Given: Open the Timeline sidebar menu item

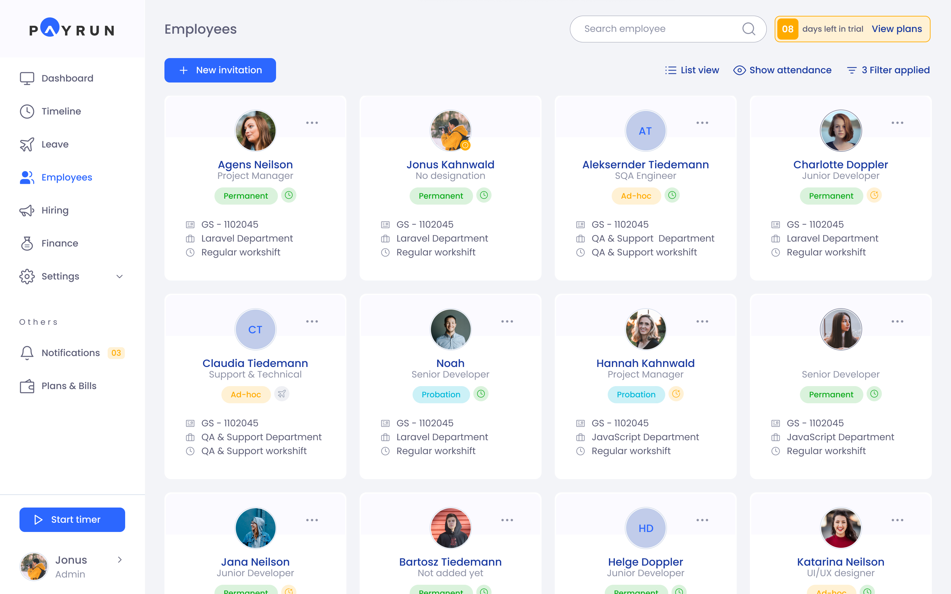Looking at the screenshot, I should click(61, 111).
